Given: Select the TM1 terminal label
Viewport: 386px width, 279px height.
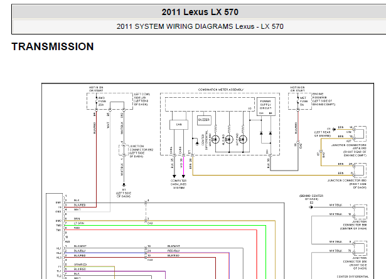Looking at the screenshot, I should coord(58,230).
